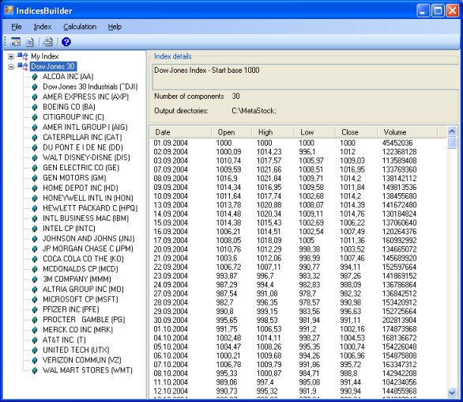Open the Calculation menu

(80, 27)
